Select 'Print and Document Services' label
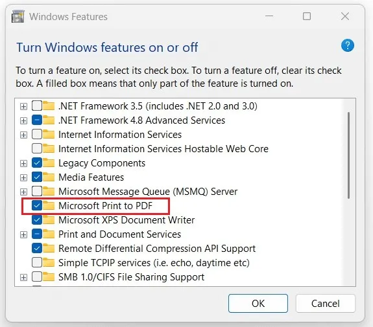This screenshot has height=327, width=373. click(x=119, y=234)
